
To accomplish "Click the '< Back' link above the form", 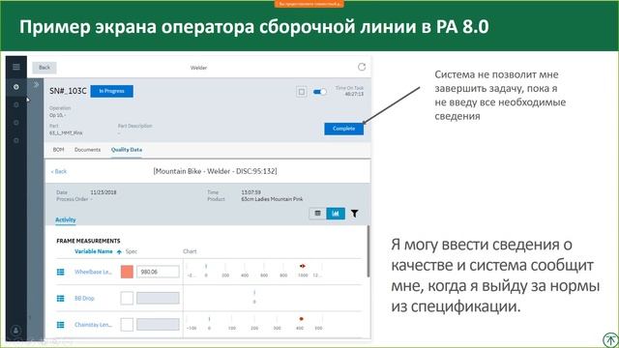I will coord(59,172).
